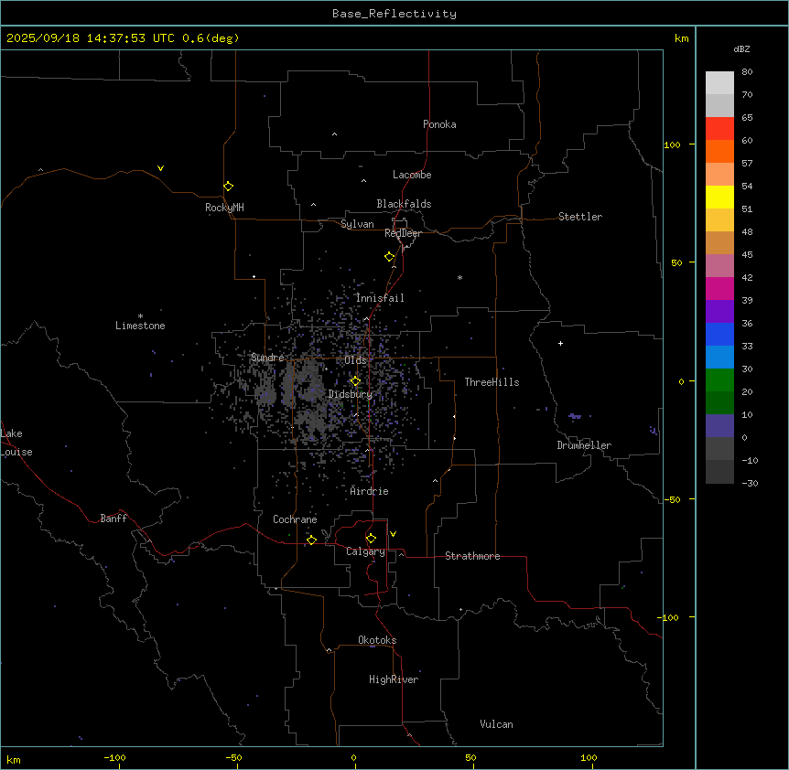Click the Banff town label
789x770 pixels.
click(x=113, y=519)
